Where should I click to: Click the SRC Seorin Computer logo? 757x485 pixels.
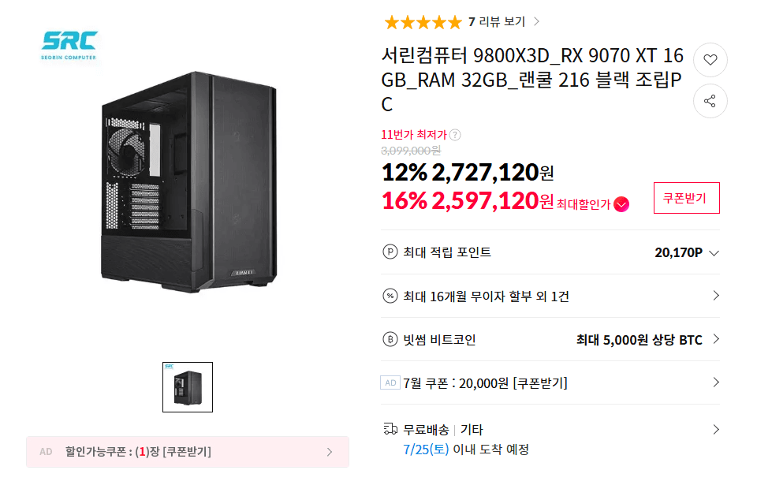point(69,46)
